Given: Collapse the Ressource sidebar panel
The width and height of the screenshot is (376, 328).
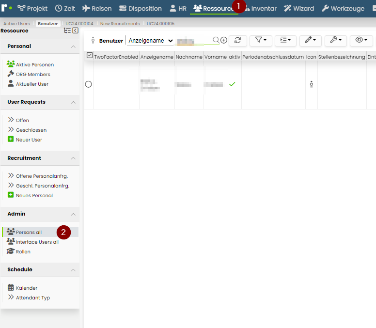Looking at the screenshot, I should [75, 31].
